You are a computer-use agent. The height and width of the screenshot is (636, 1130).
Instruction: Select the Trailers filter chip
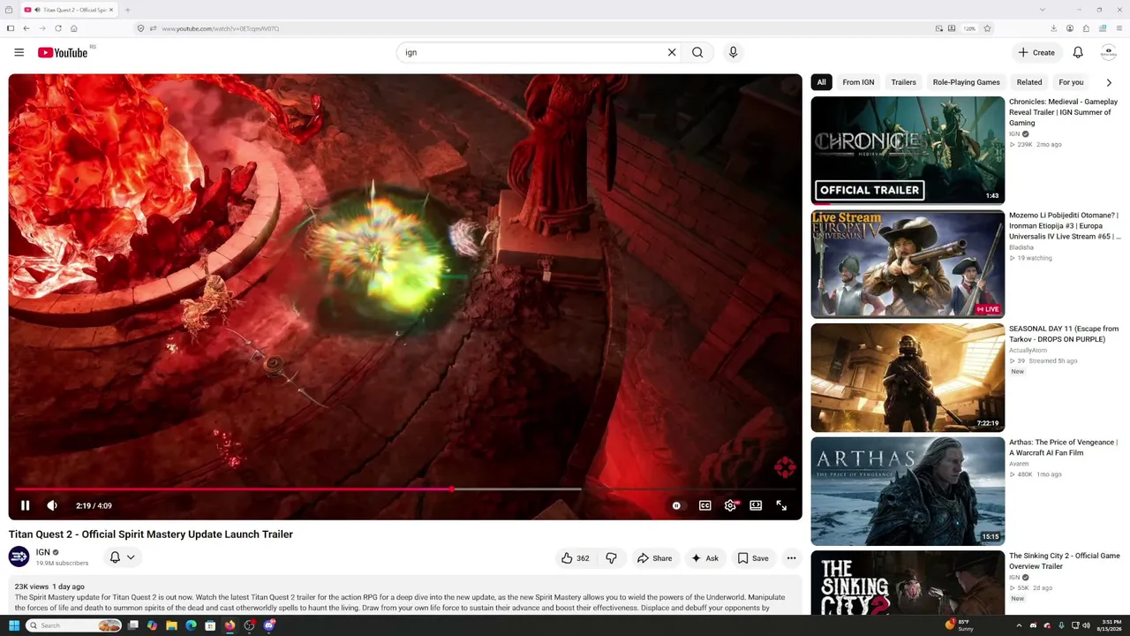[903, 82]
